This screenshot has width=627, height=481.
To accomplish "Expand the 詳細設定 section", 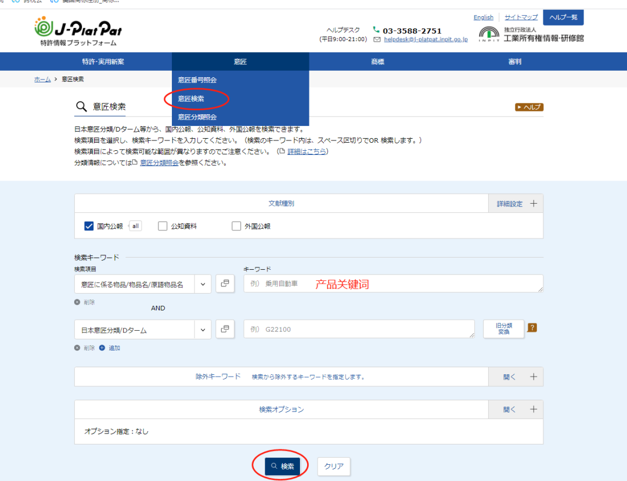I will (x=516, y=204).
